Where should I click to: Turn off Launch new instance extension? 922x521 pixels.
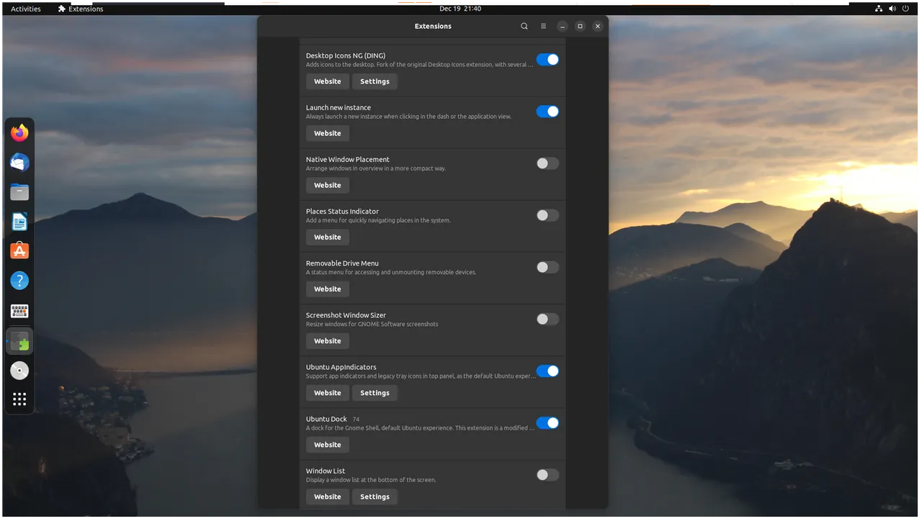click(x=547, y=112)
